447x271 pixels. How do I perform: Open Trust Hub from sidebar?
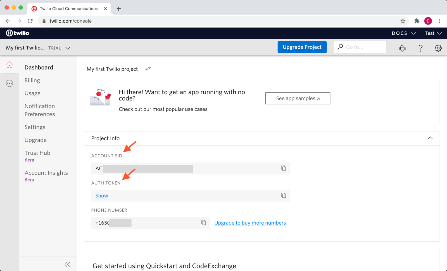point(37,153)
